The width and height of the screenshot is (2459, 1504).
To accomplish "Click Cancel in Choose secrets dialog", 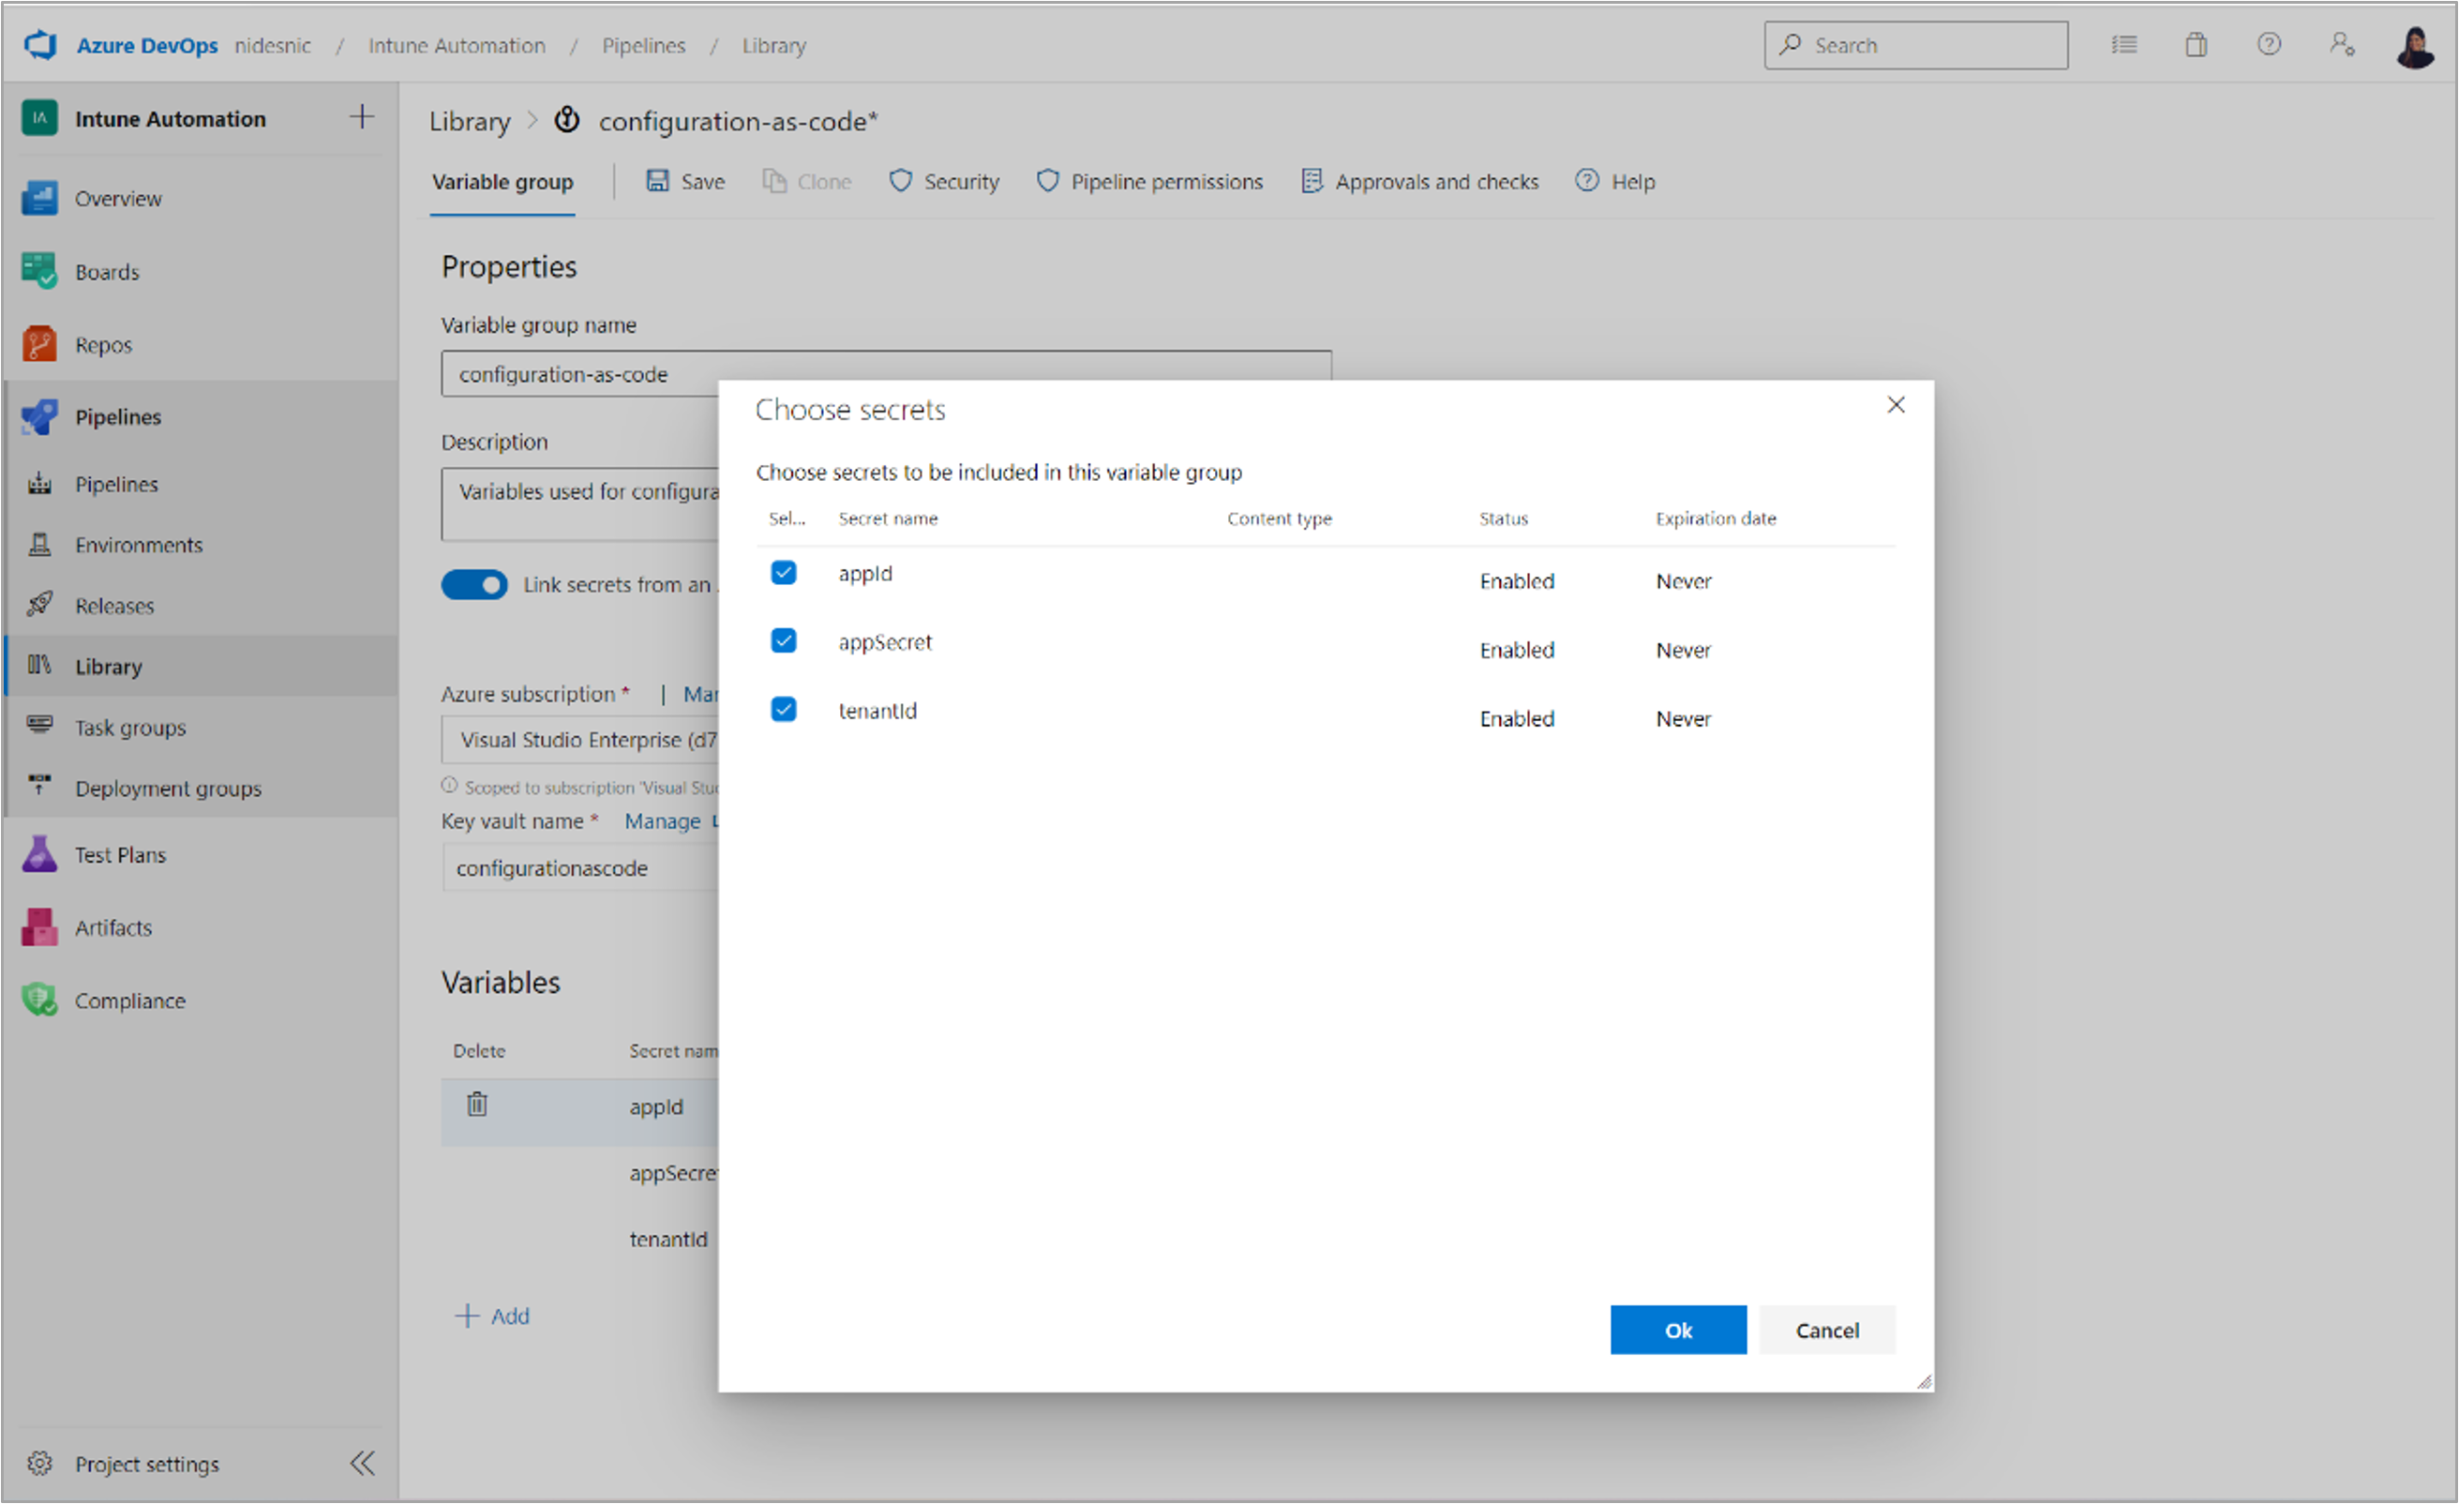I will pos(1826,1331).
